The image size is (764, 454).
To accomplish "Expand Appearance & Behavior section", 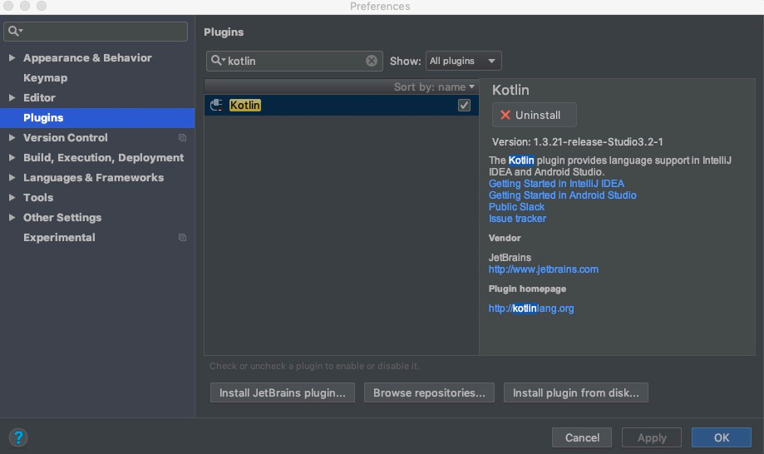I will (x=12, y=58).
